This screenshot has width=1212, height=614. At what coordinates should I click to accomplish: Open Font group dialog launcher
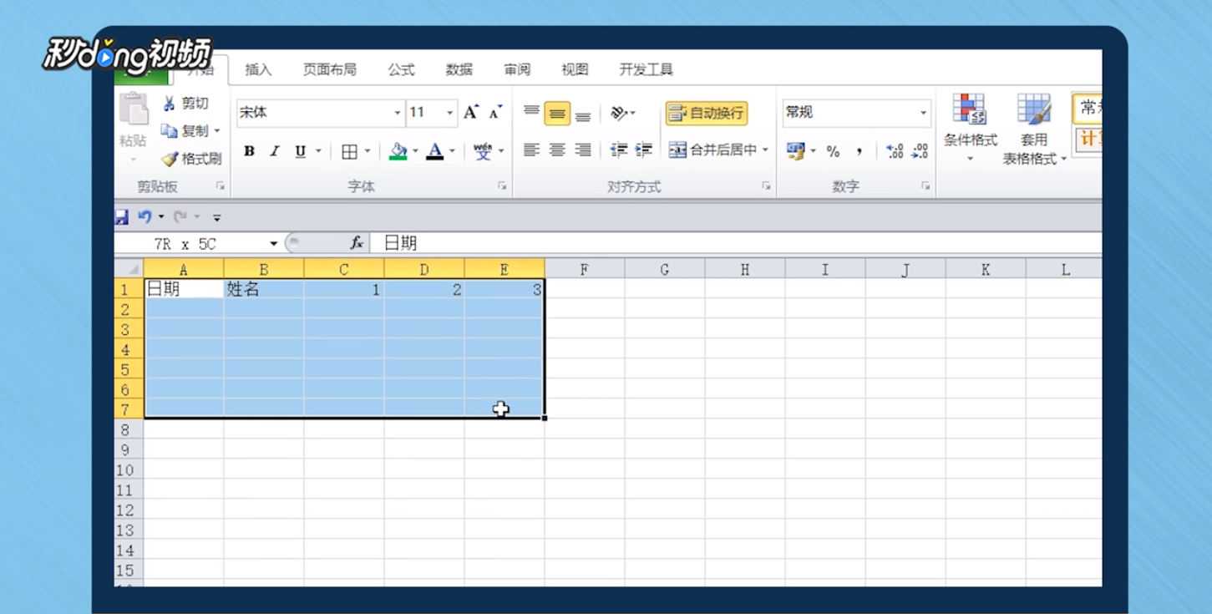tap(502, 186)
